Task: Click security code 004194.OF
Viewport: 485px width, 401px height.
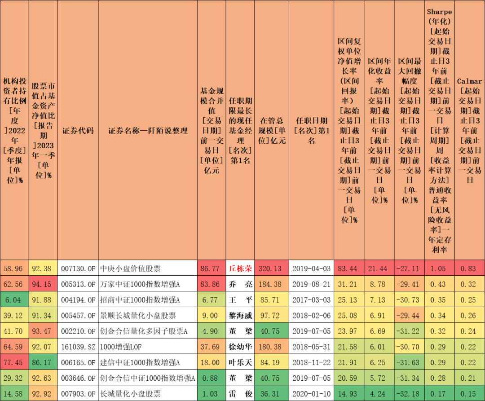Action: click(78, 300)
